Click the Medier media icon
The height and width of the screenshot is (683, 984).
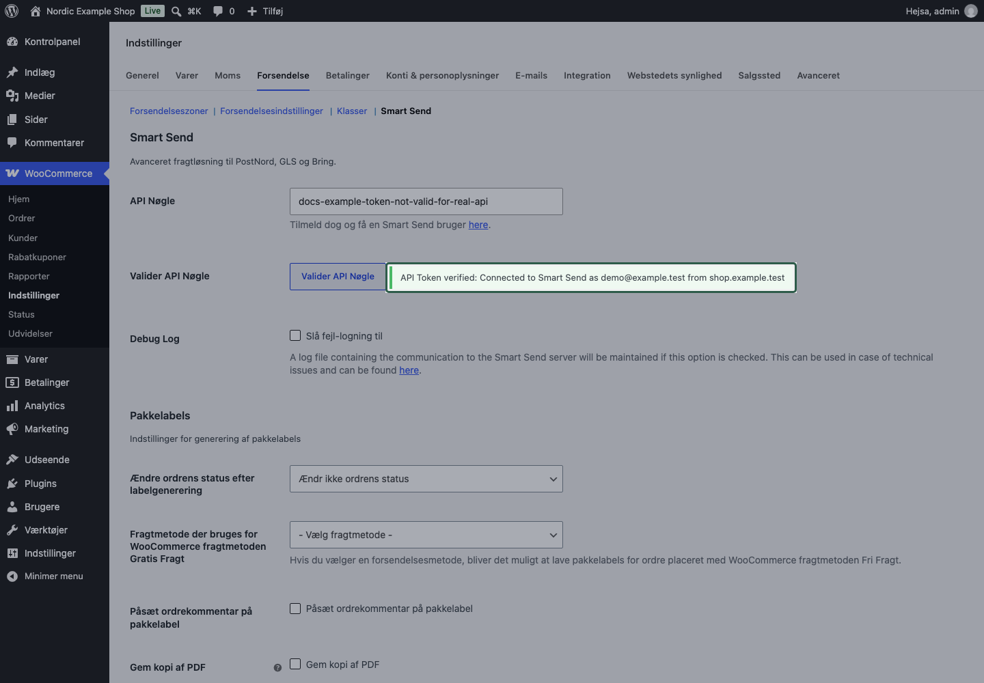click(x=12, y=96)
